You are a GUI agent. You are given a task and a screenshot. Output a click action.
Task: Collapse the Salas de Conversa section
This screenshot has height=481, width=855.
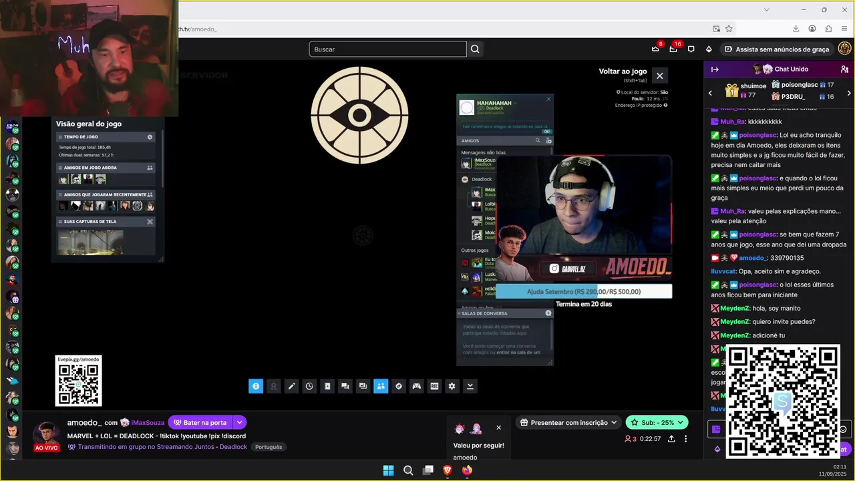459,313
